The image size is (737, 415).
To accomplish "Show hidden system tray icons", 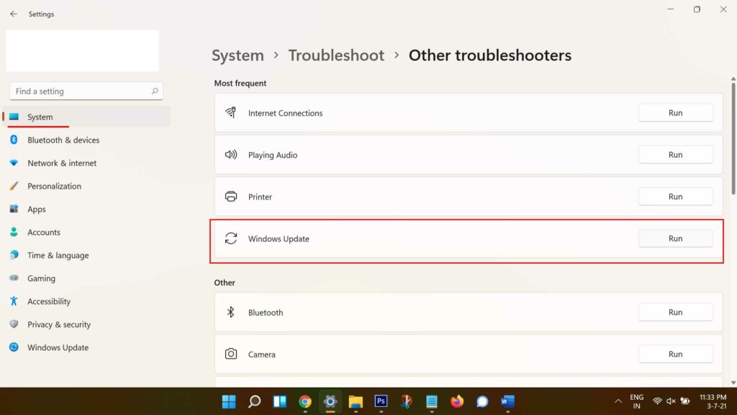I will click(x=618, y=401).
